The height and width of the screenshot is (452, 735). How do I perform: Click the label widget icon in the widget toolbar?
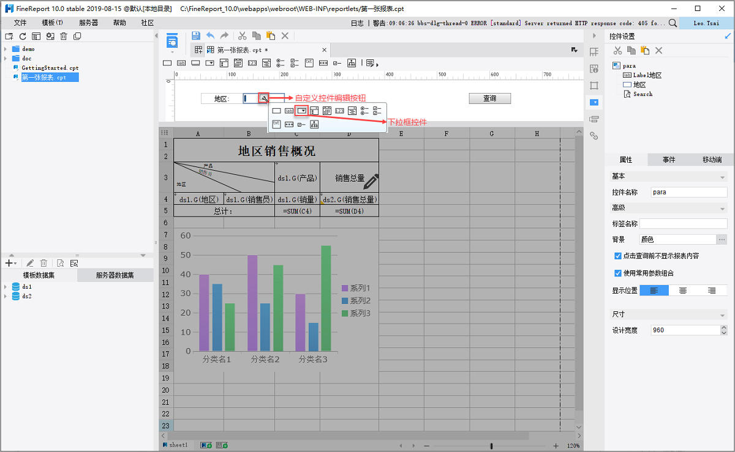(181, 62)
